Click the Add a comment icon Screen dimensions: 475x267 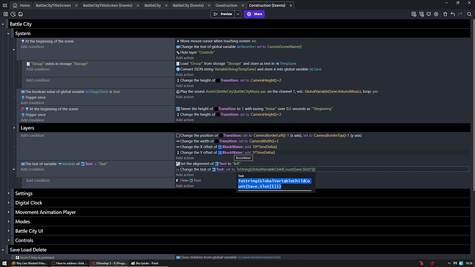pyautogui.click(x=429, y=14)
